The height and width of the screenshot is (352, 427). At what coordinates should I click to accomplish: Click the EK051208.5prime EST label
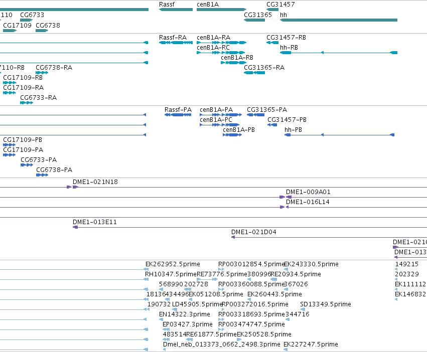click(216, 294)
